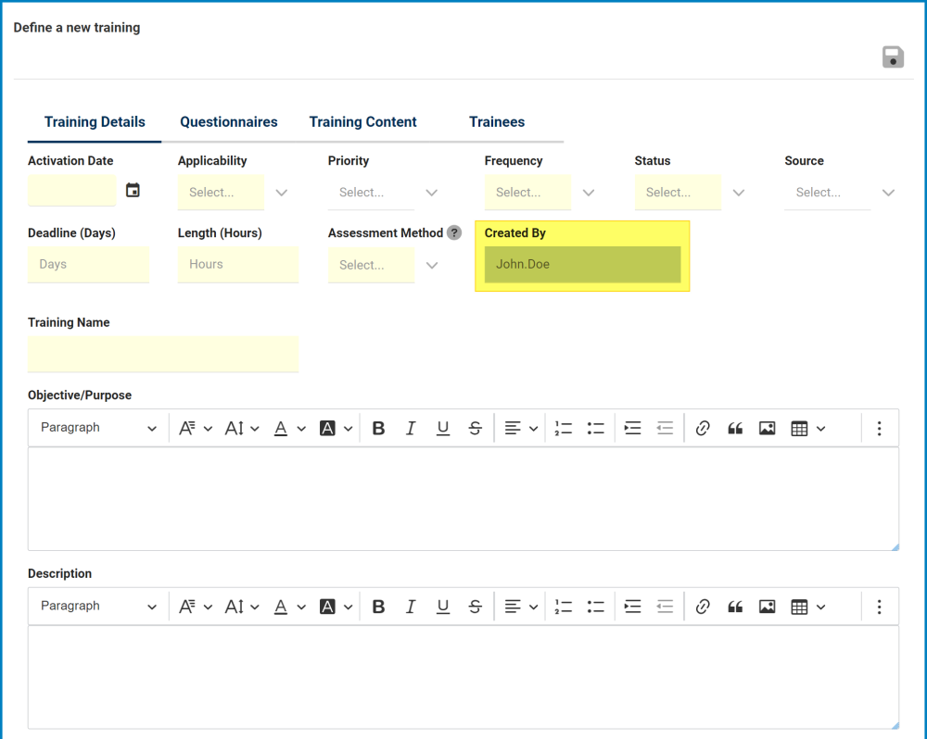
Task: View the Assessment Method help icon
Action: click(x=454, y=232)
